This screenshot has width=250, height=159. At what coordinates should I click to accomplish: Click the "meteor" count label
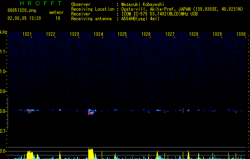pyautogui.click(x=56, y=12)
